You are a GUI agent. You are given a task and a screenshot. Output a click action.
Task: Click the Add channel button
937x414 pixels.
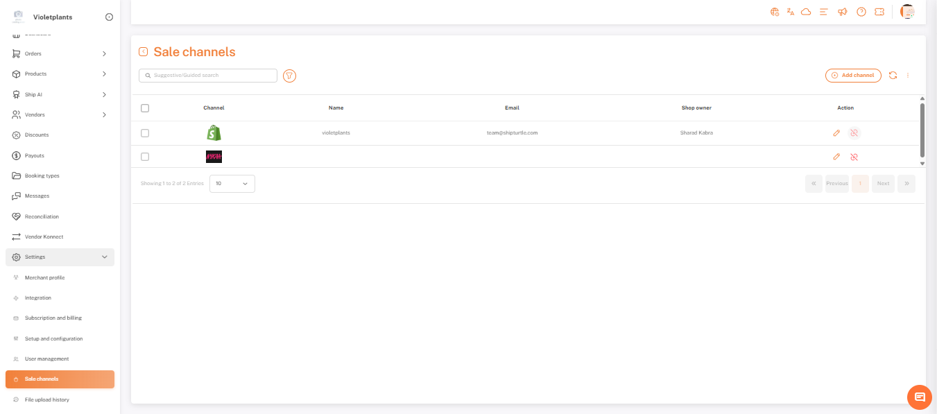853,76
